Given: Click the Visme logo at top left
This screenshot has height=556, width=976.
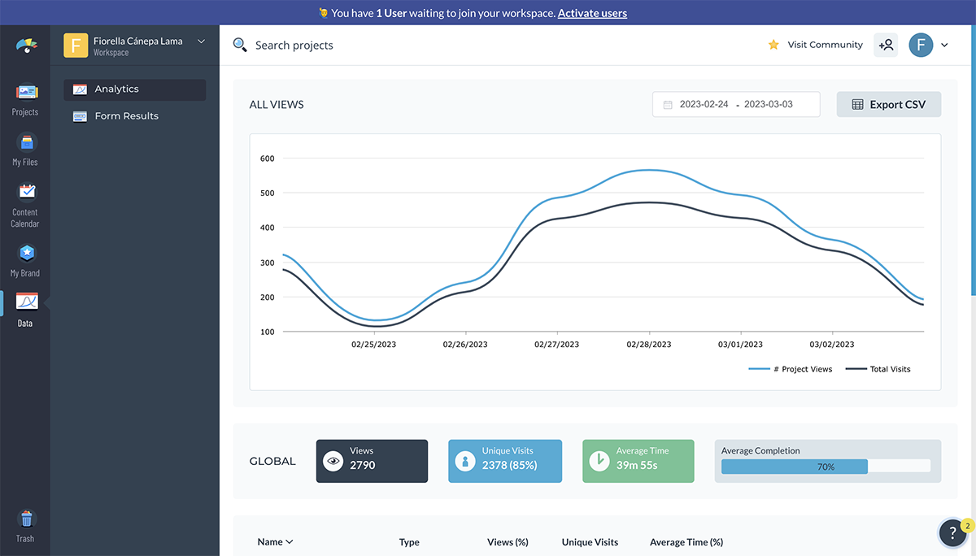Looking at the screenshot, I should tap(26, 46).
